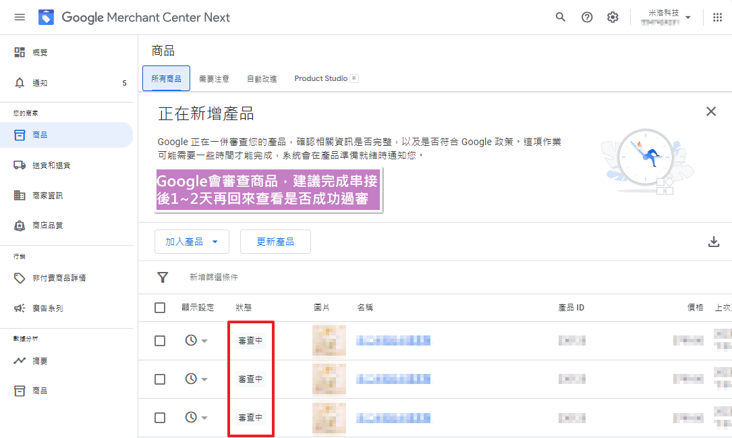Select the third product row checkbox
Screen dimensions: 732x438
[160, 418]
